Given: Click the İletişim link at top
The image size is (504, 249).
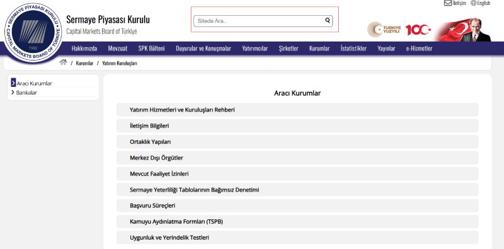Looking at the screenshot, I should [x=459, y=3].
